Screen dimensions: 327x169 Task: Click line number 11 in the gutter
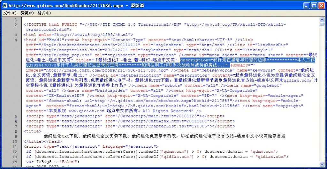(x=15, y=147)
